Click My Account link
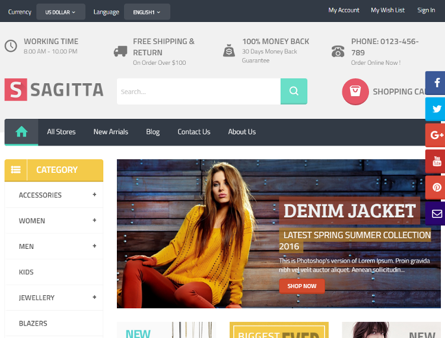The height and width of the screenshot is (338, 445). click(344, 10)
